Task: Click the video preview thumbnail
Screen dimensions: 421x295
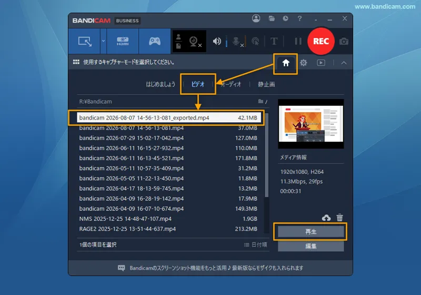Action: [x=310, y=124]
